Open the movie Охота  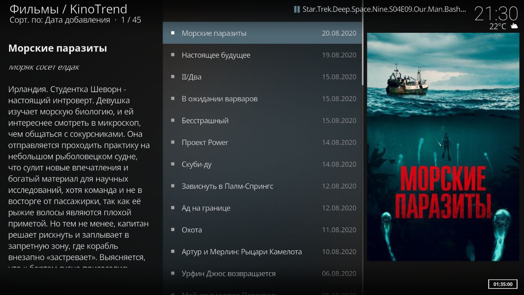pos(262,230)
